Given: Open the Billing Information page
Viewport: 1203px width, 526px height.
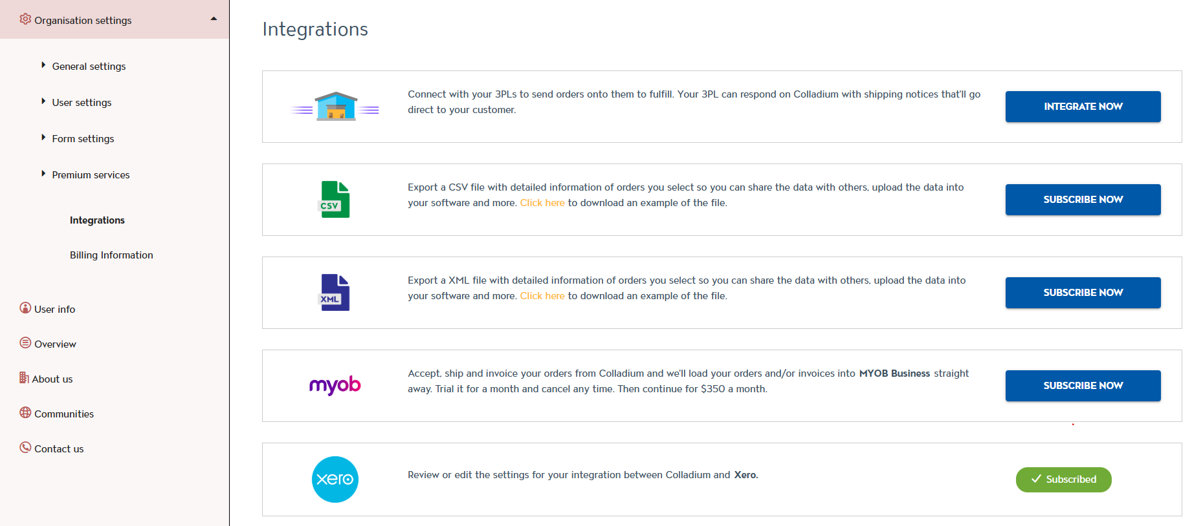Looking at the screenshot, I should (111, 255).
